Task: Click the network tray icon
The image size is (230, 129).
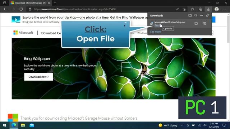Action: tap(199, 125)
